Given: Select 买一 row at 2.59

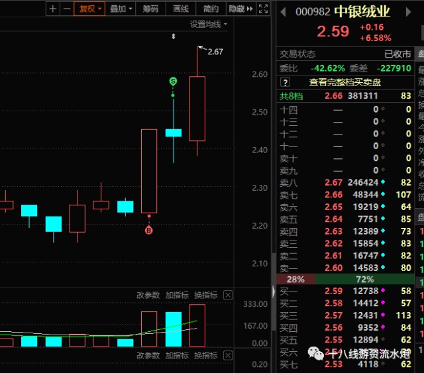Looking at the screenshot, I should [x=345, y=291].
